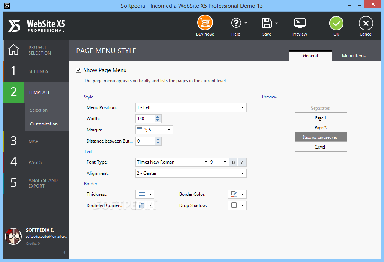Click the WebSite X5 Professional logo
Screen dimensions: 384x262
37,26
